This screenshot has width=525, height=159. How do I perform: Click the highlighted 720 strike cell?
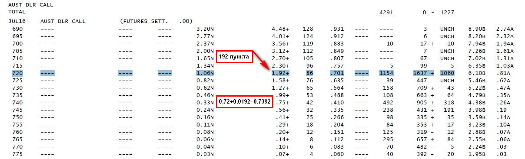tap(17, 73)
